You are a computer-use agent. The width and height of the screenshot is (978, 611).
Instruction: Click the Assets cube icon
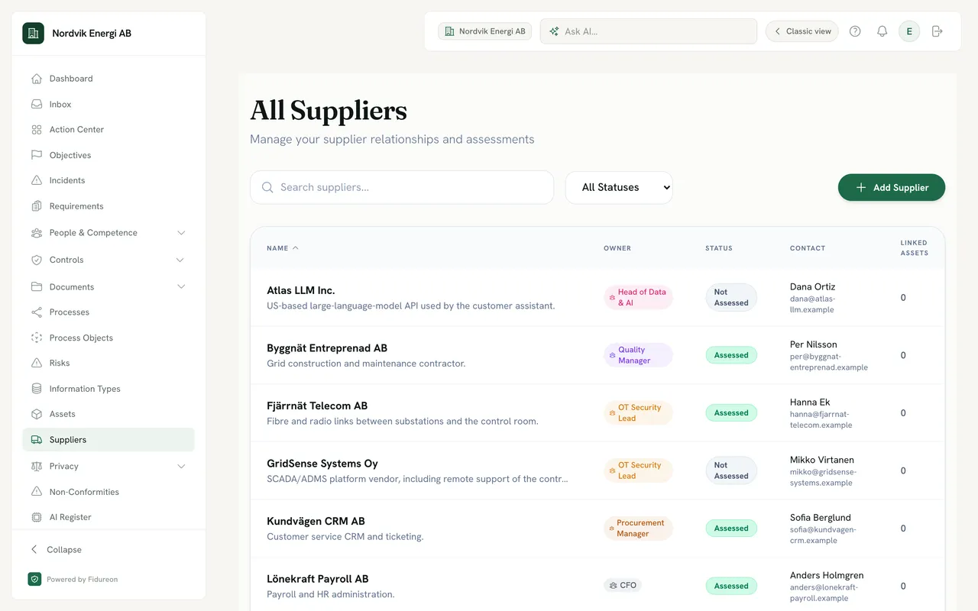[x=36, y=414]
